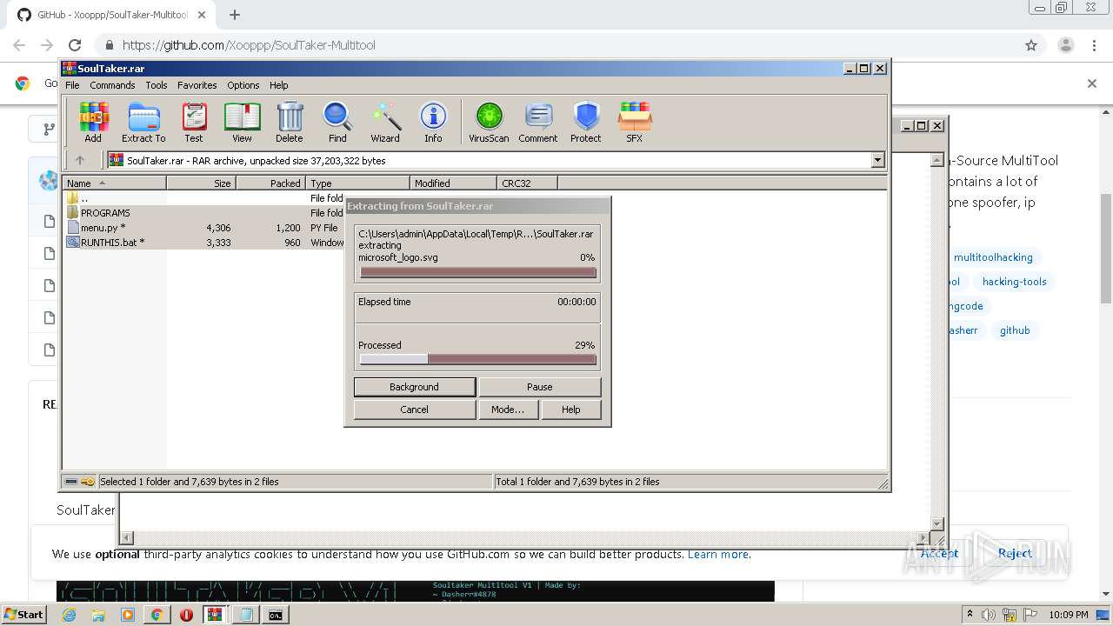Screen dimensions: 1113x626
Task: Expand the archive path dropdown arrow
Action: pos(877,160)
